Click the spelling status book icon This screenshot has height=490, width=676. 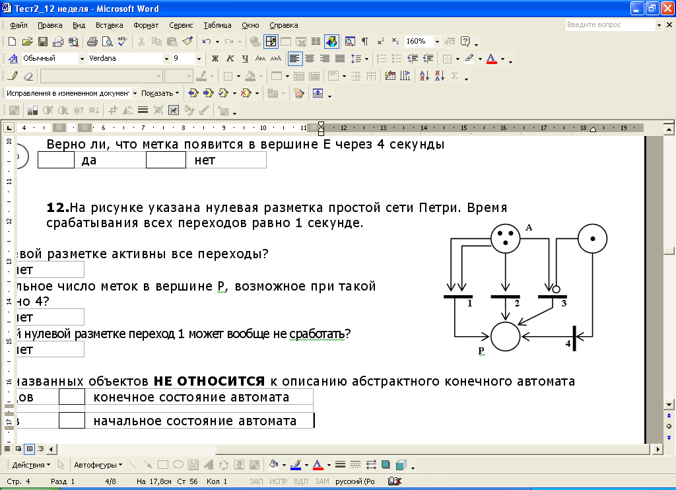click(x=395, y=481)
